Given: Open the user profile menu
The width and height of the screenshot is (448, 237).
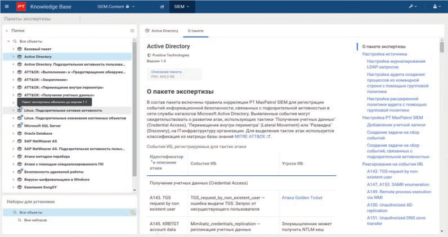Looking at the screenshot, I should [437, 7].
